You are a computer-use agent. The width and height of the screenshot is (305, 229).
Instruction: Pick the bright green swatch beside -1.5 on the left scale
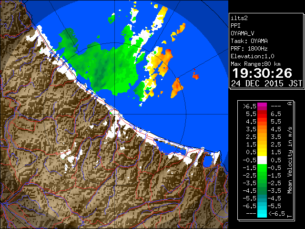[x=262, y=168]
